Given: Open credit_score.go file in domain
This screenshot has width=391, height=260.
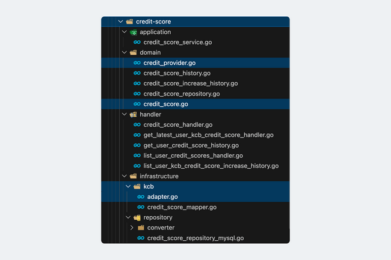Looking at the screenshot, I should coord(166,104).
